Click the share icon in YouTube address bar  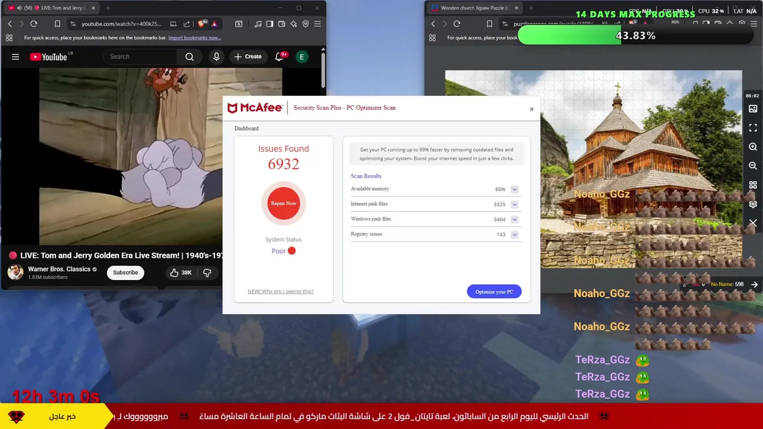click(187, 24)
